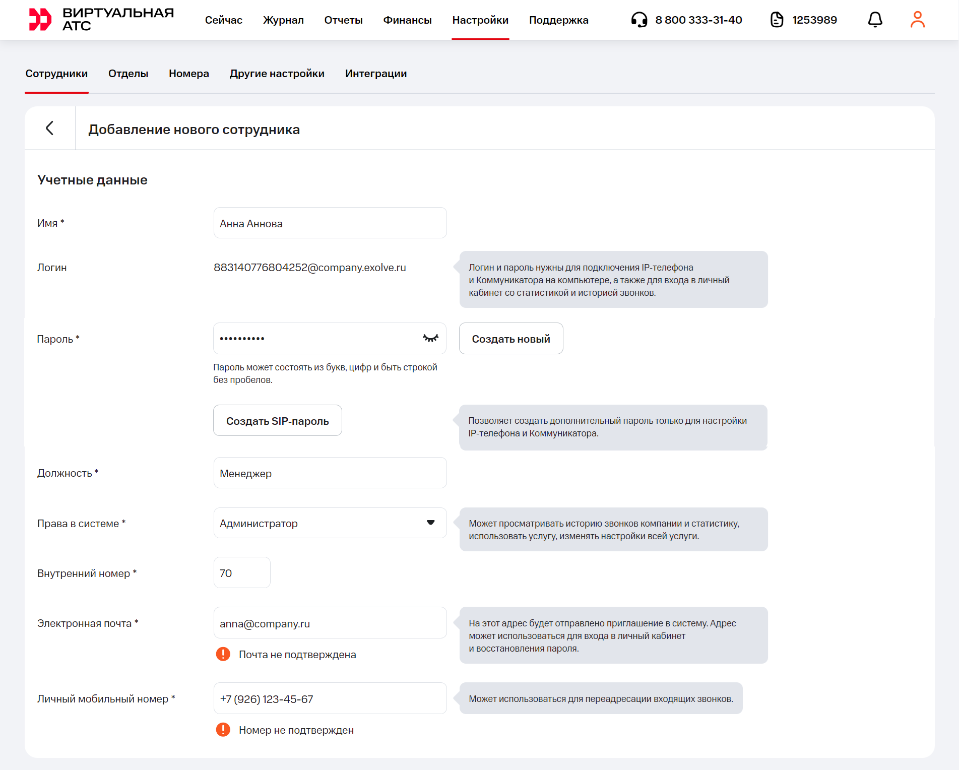This screenshot has width=959, height=770.
Task: Open the Финансы menu item
Action: coord(407,20)
